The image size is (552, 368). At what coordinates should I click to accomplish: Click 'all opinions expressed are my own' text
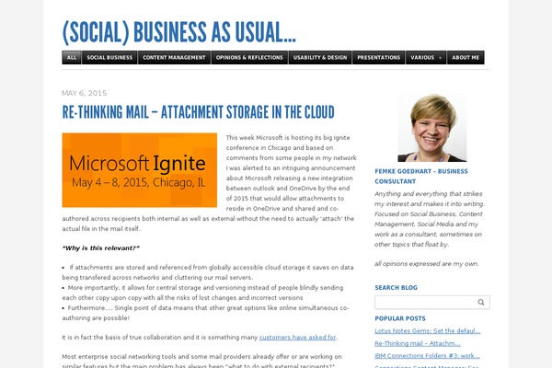(427, 264)
